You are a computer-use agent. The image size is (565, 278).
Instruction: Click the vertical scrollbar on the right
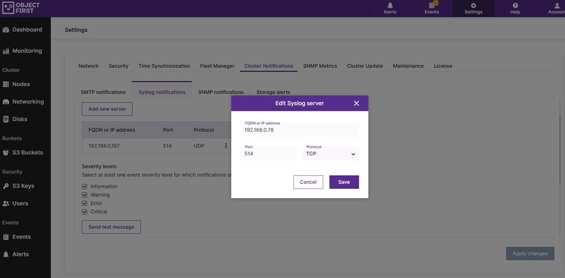pos(561,146)
